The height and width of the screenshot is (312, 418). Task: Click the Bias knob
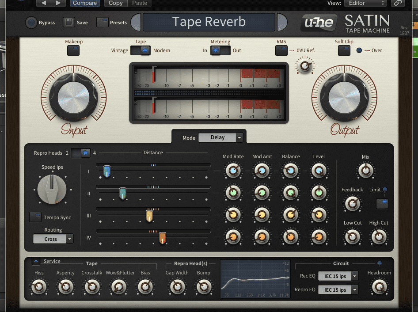[145, 287]
